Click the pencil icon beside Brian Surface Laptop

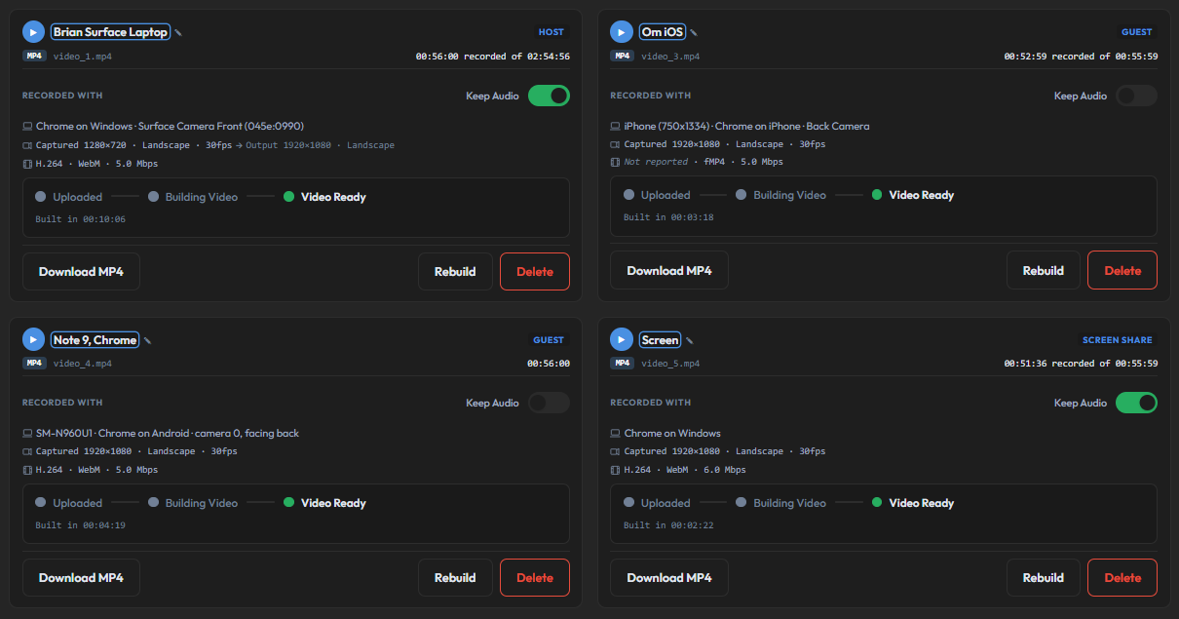pyautogui.click(x=178, y=33)
